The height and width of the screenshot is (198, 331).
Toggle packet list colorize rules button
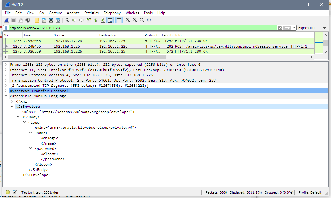tap(119, 20)
